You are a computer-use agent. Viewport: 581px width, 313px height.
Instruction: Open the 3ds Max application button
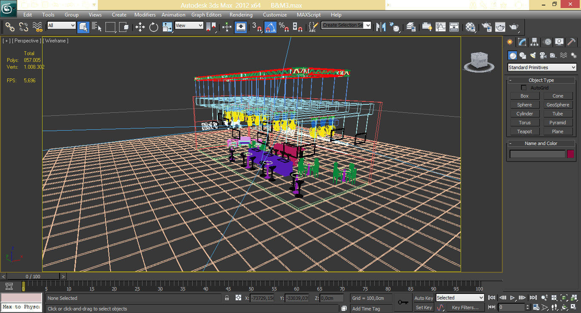[9, 8]
